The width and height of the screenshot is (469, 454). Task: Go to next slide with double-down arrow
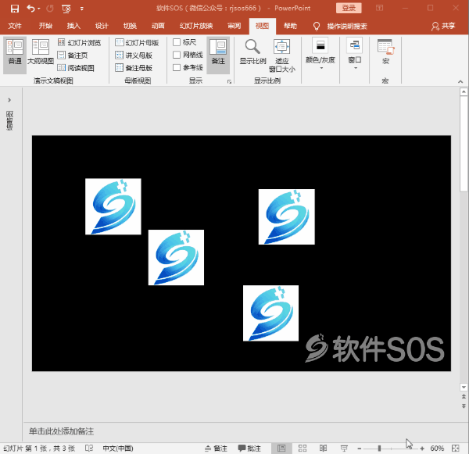tap(464, 406)
